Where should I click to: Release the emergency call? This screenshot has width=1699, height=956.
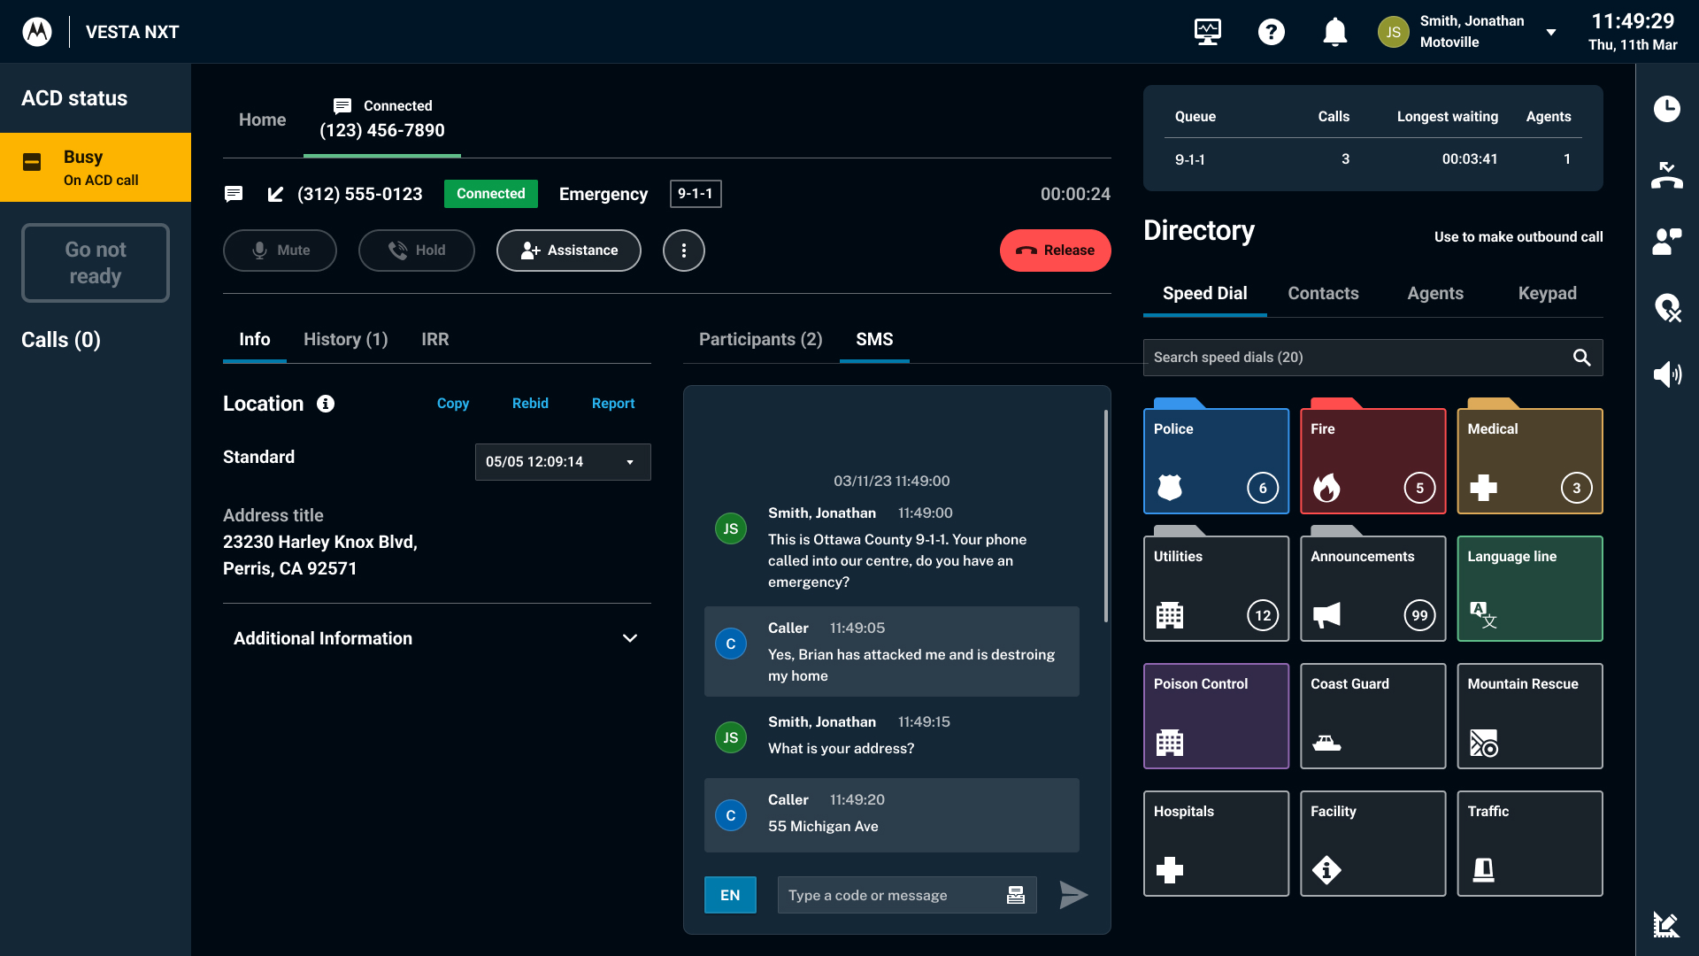click(x=1055, y=251)
